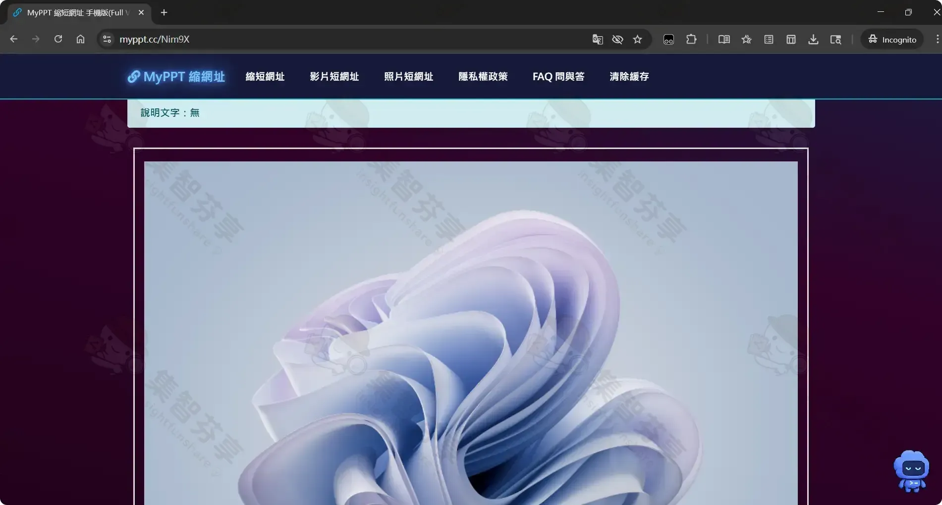
Task: Open reading mode book icon
Action: [x=724, y=39]
